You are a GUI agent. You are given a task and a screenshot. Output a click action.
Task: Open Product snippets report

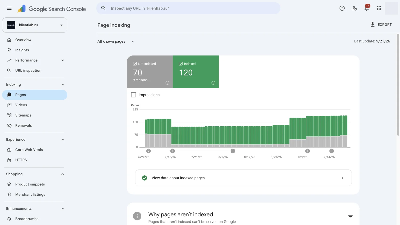click(35, 184)
